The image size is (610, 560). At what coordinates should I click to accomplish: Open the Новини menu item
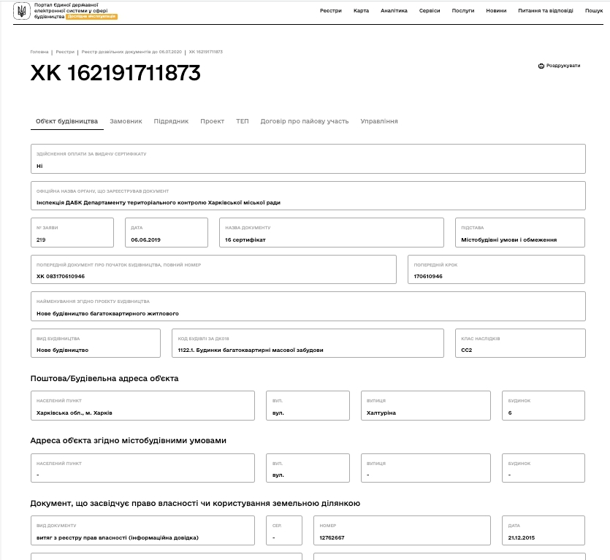pos(496,10)
